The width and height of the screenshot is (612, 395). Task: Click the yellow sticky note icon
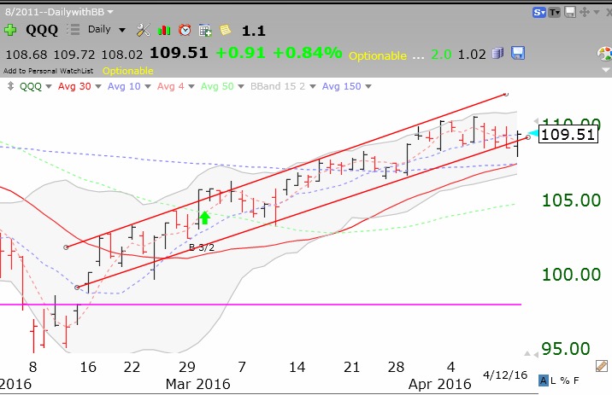click(x=225, y=30)
